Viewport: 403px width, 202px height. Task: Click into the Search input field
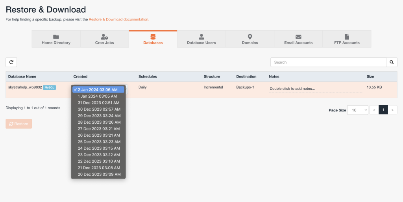pos(328,62)
